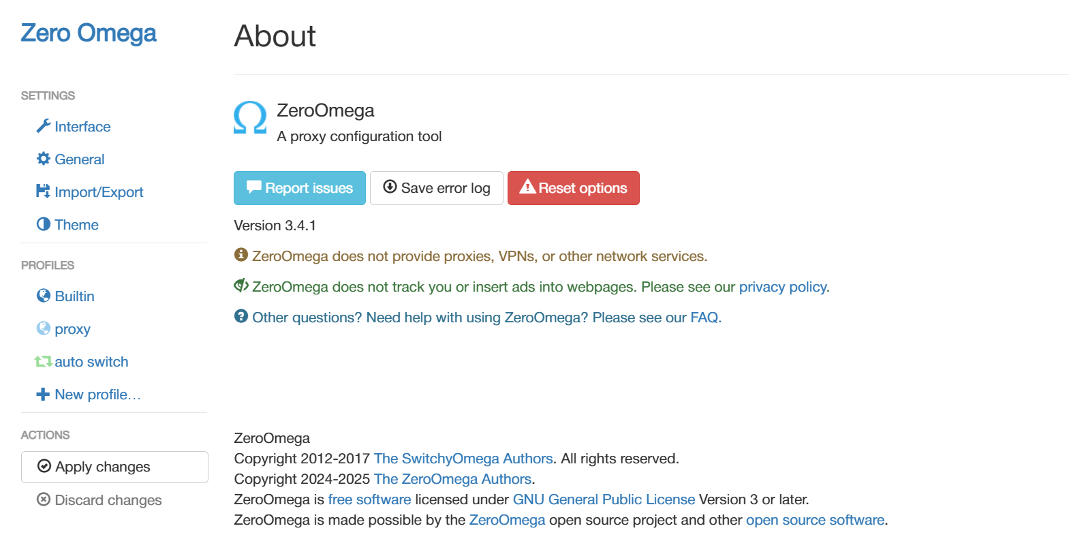Click Discard changes in Actions
Screen dimensions: 1069x554
99,500
